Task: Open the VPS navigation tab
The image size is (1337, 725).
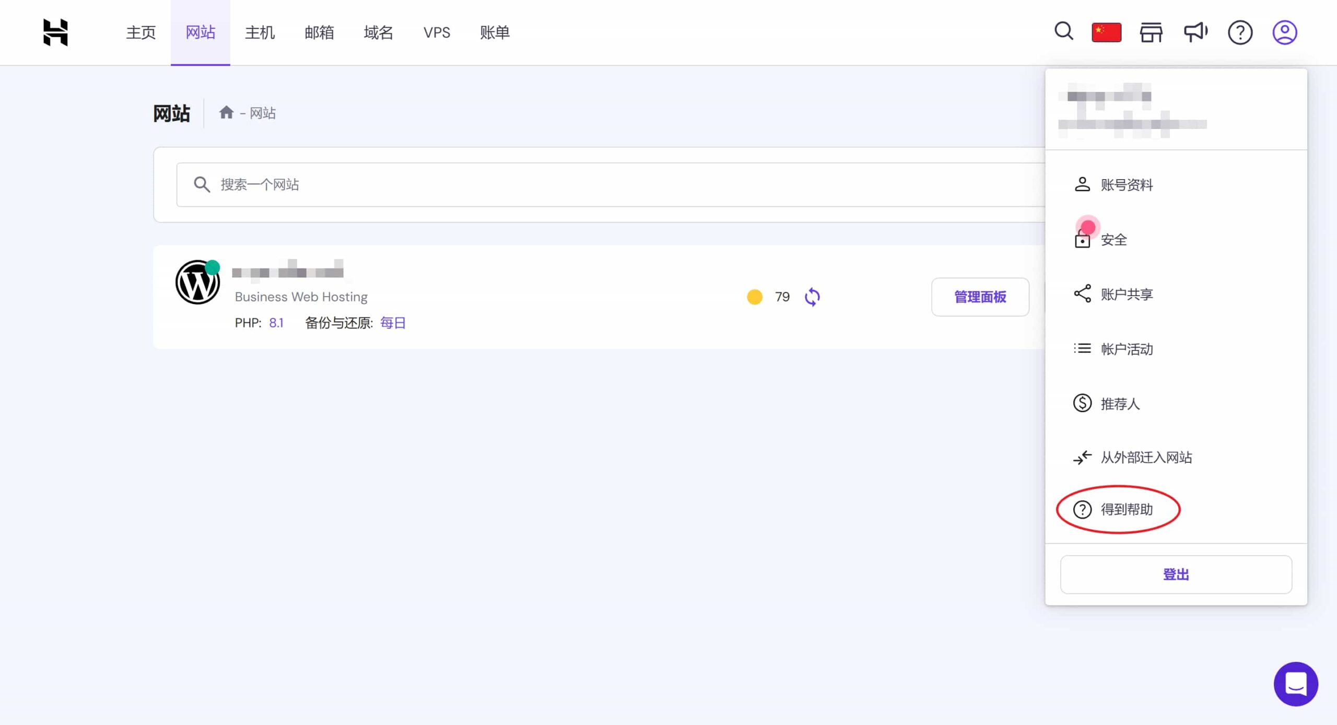Action: point(437,32)
